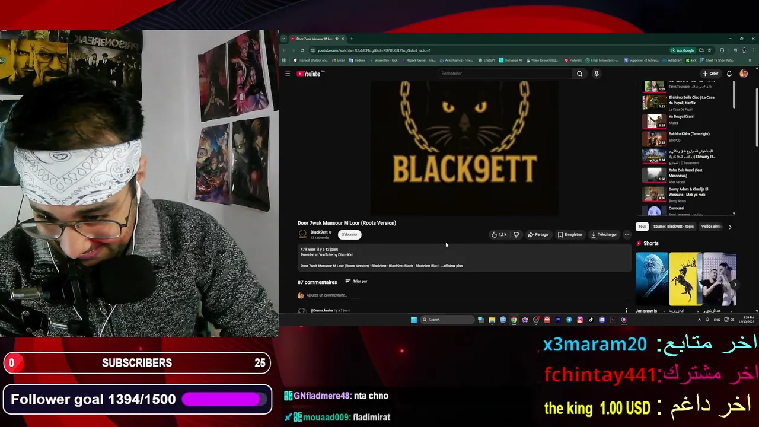
Task: Open the Trier par sort dropdown
Action: 356,281
